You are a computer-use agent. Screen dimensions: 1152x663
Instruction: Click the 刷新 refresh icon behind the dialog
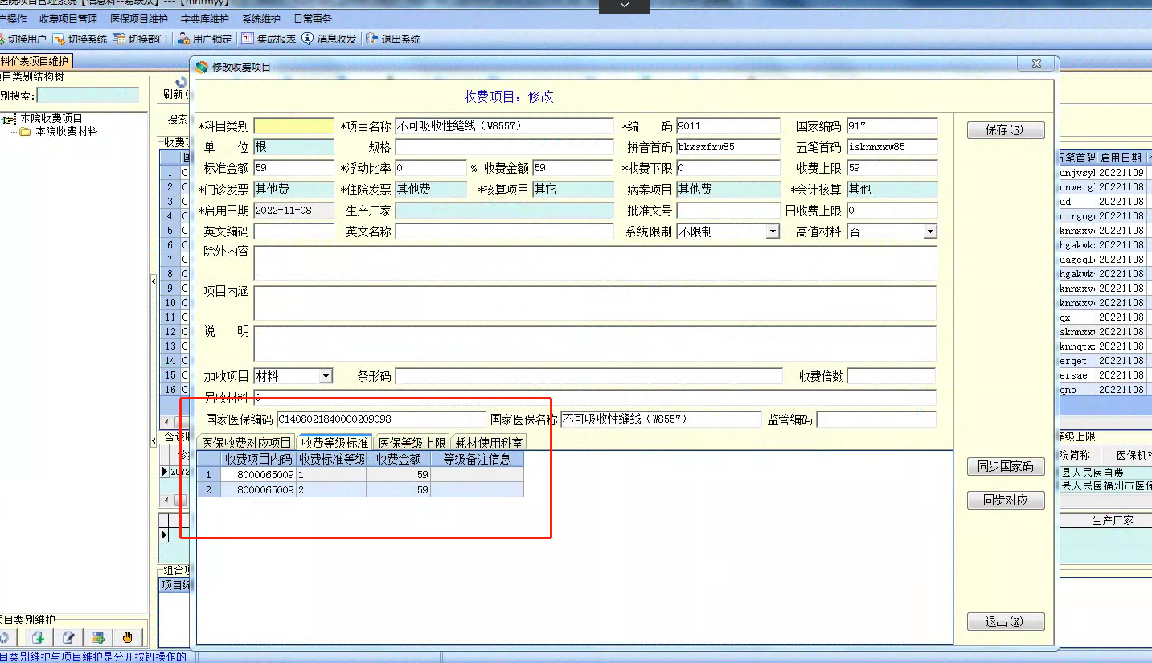tap(181, 83)
